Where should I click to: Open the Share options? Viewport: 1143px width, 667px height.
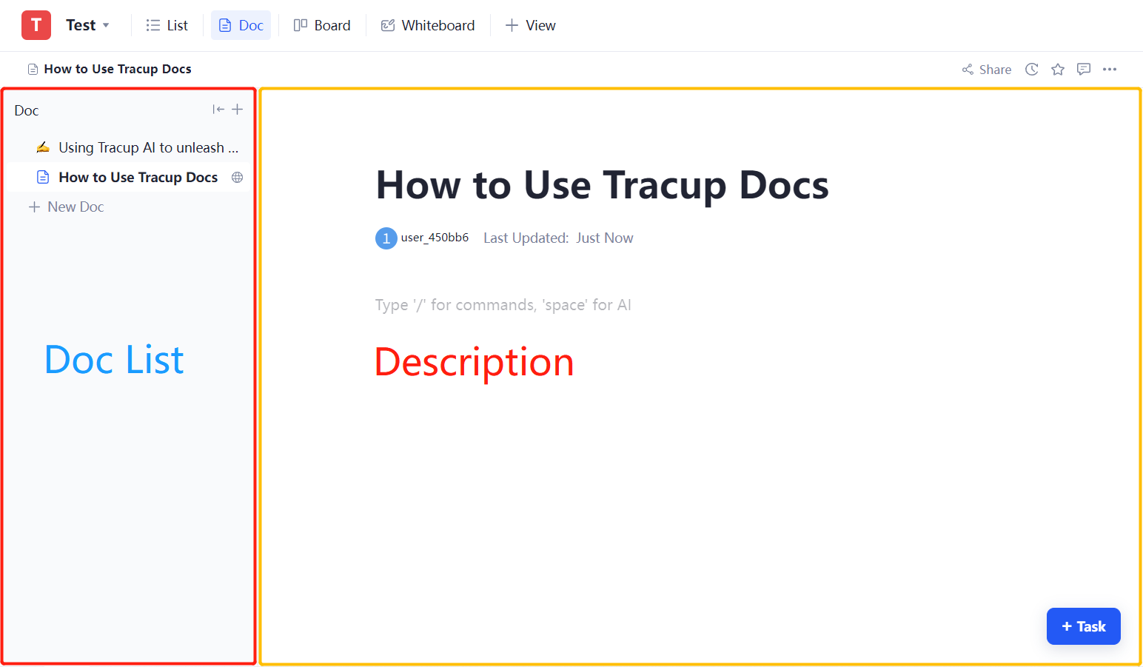(986, 69)
